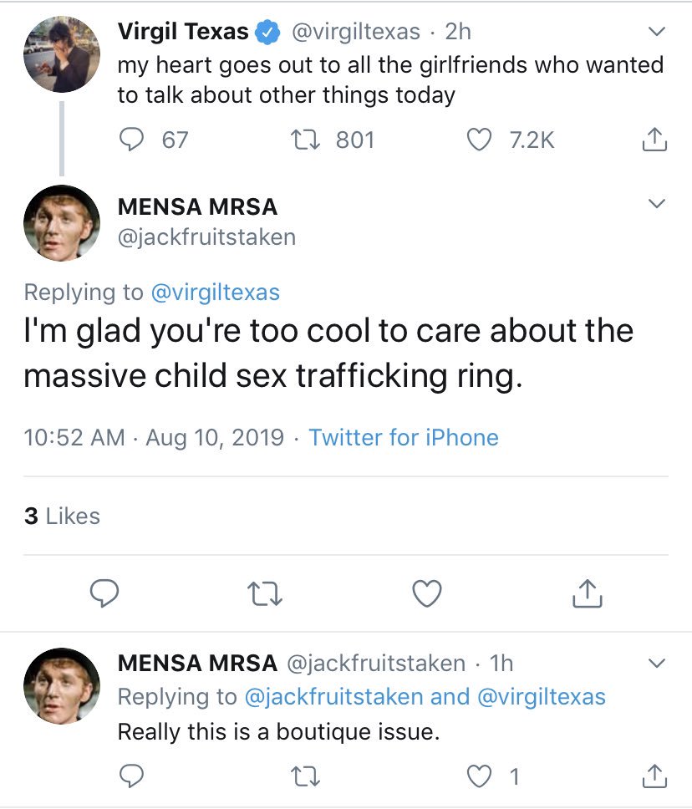692x809 pixels.
Task: Retweet the main MENSA MRSA tweet
Action: coord(265,593)
